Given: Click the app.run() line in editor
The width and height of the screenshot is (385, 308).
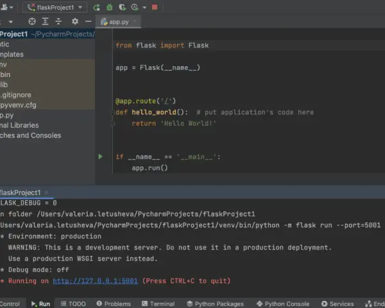Looking at the screenshot, I should coord(150,168).
